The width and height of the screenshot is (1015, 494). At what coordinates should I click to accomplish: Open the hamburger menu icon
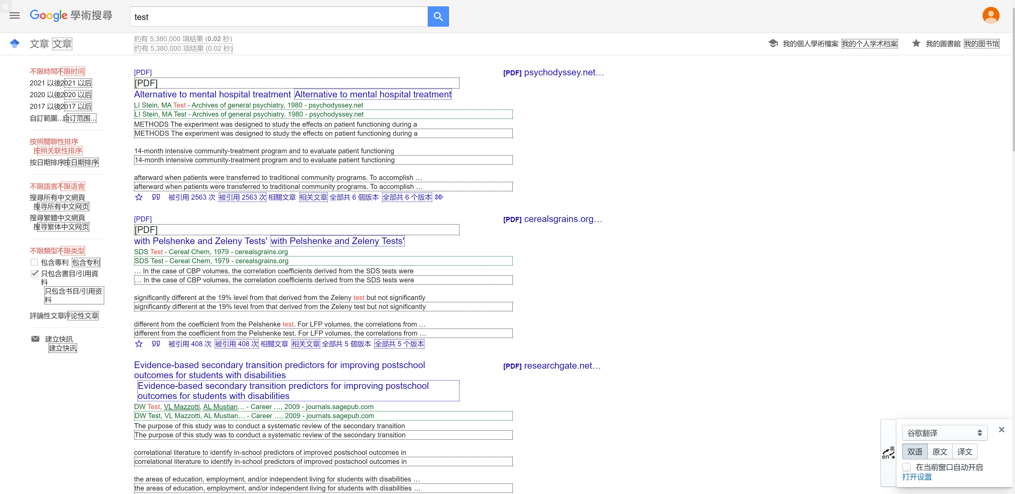click(15, 16)
